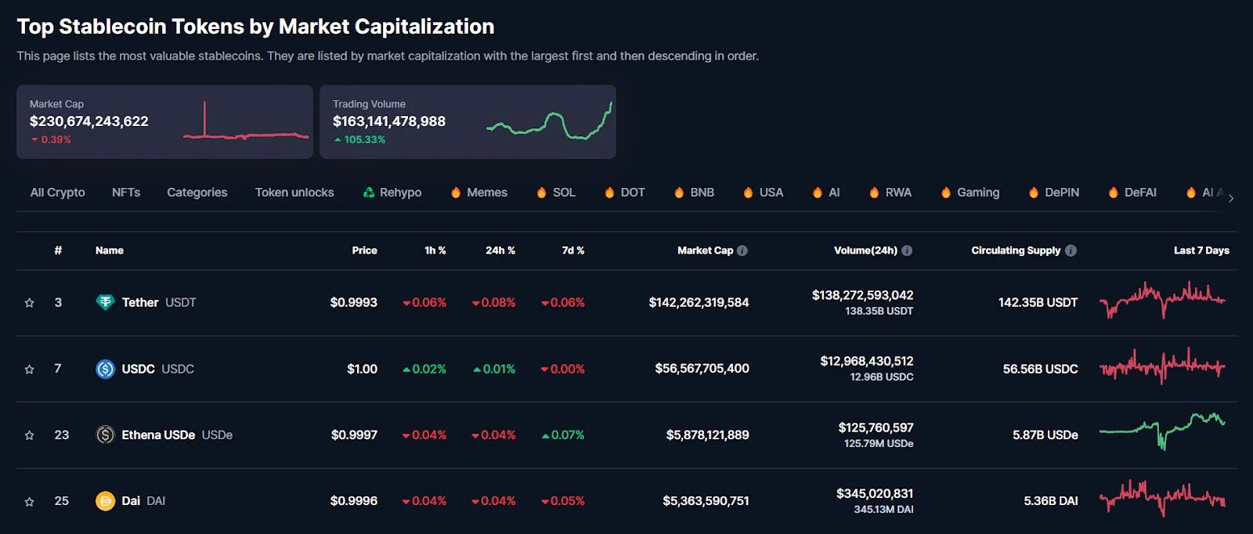Screen dimensions: 1253x534
Task: Toggle the USDC watchlist star
Action: pyautogui.click(x=30, y=369)
